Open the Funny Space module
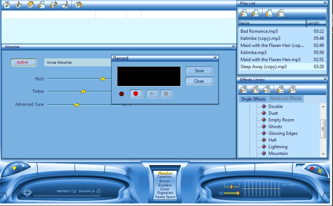Viewport: 333px width, 206px height. tap(165, 197)
